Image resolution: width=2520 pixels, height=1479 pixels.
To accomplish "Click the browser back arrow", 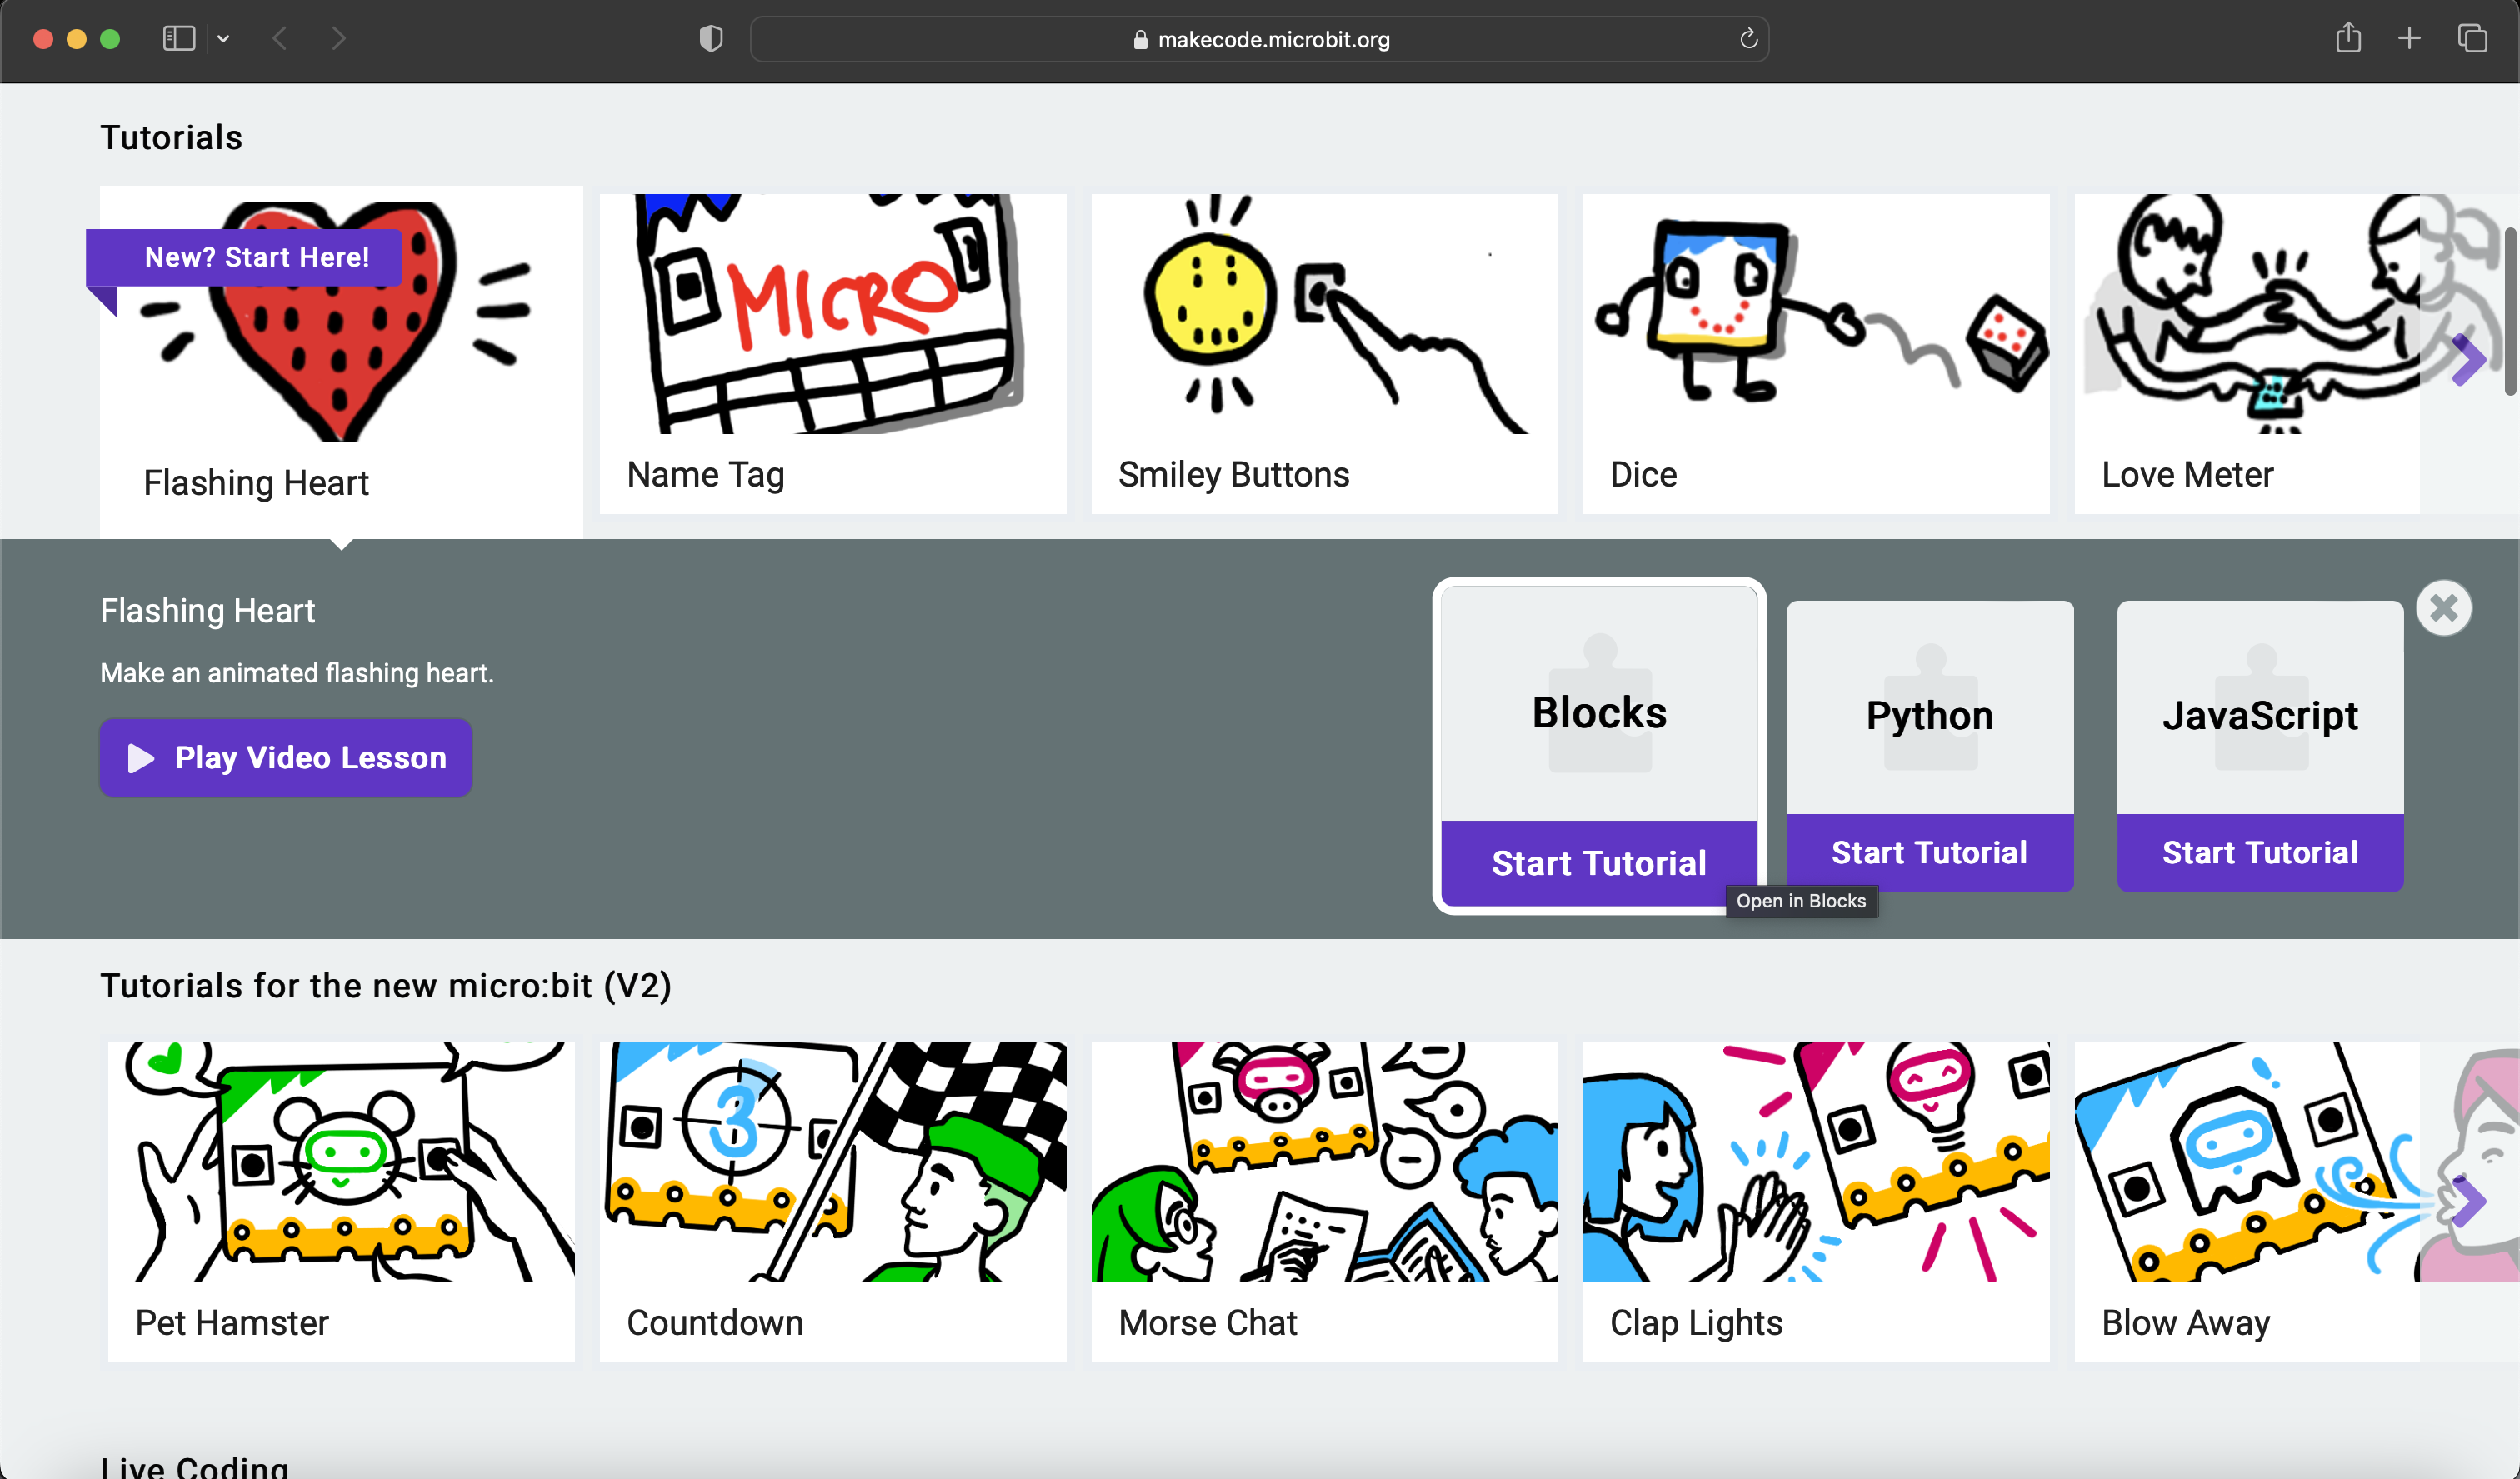I will coord(280,39).
